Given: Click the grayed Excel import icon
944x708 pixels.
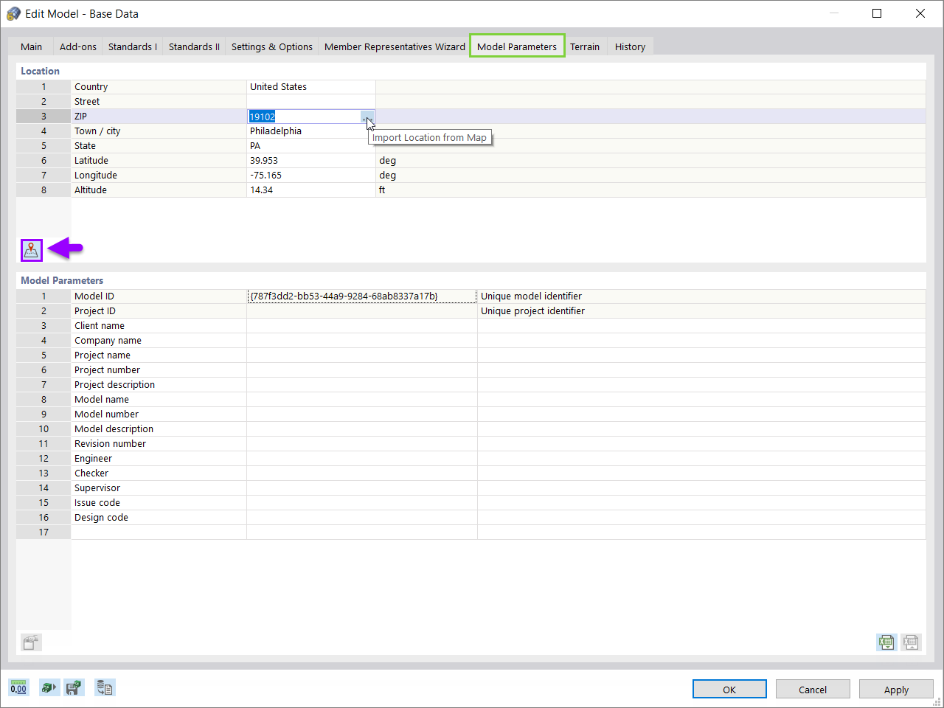Looking at the screenshot, I should click(911, 642).
